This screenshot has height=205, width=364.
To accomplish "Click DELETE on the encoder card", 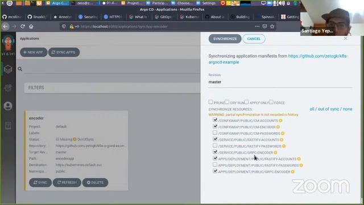I will pyautogui.click(x=95, y=182).
